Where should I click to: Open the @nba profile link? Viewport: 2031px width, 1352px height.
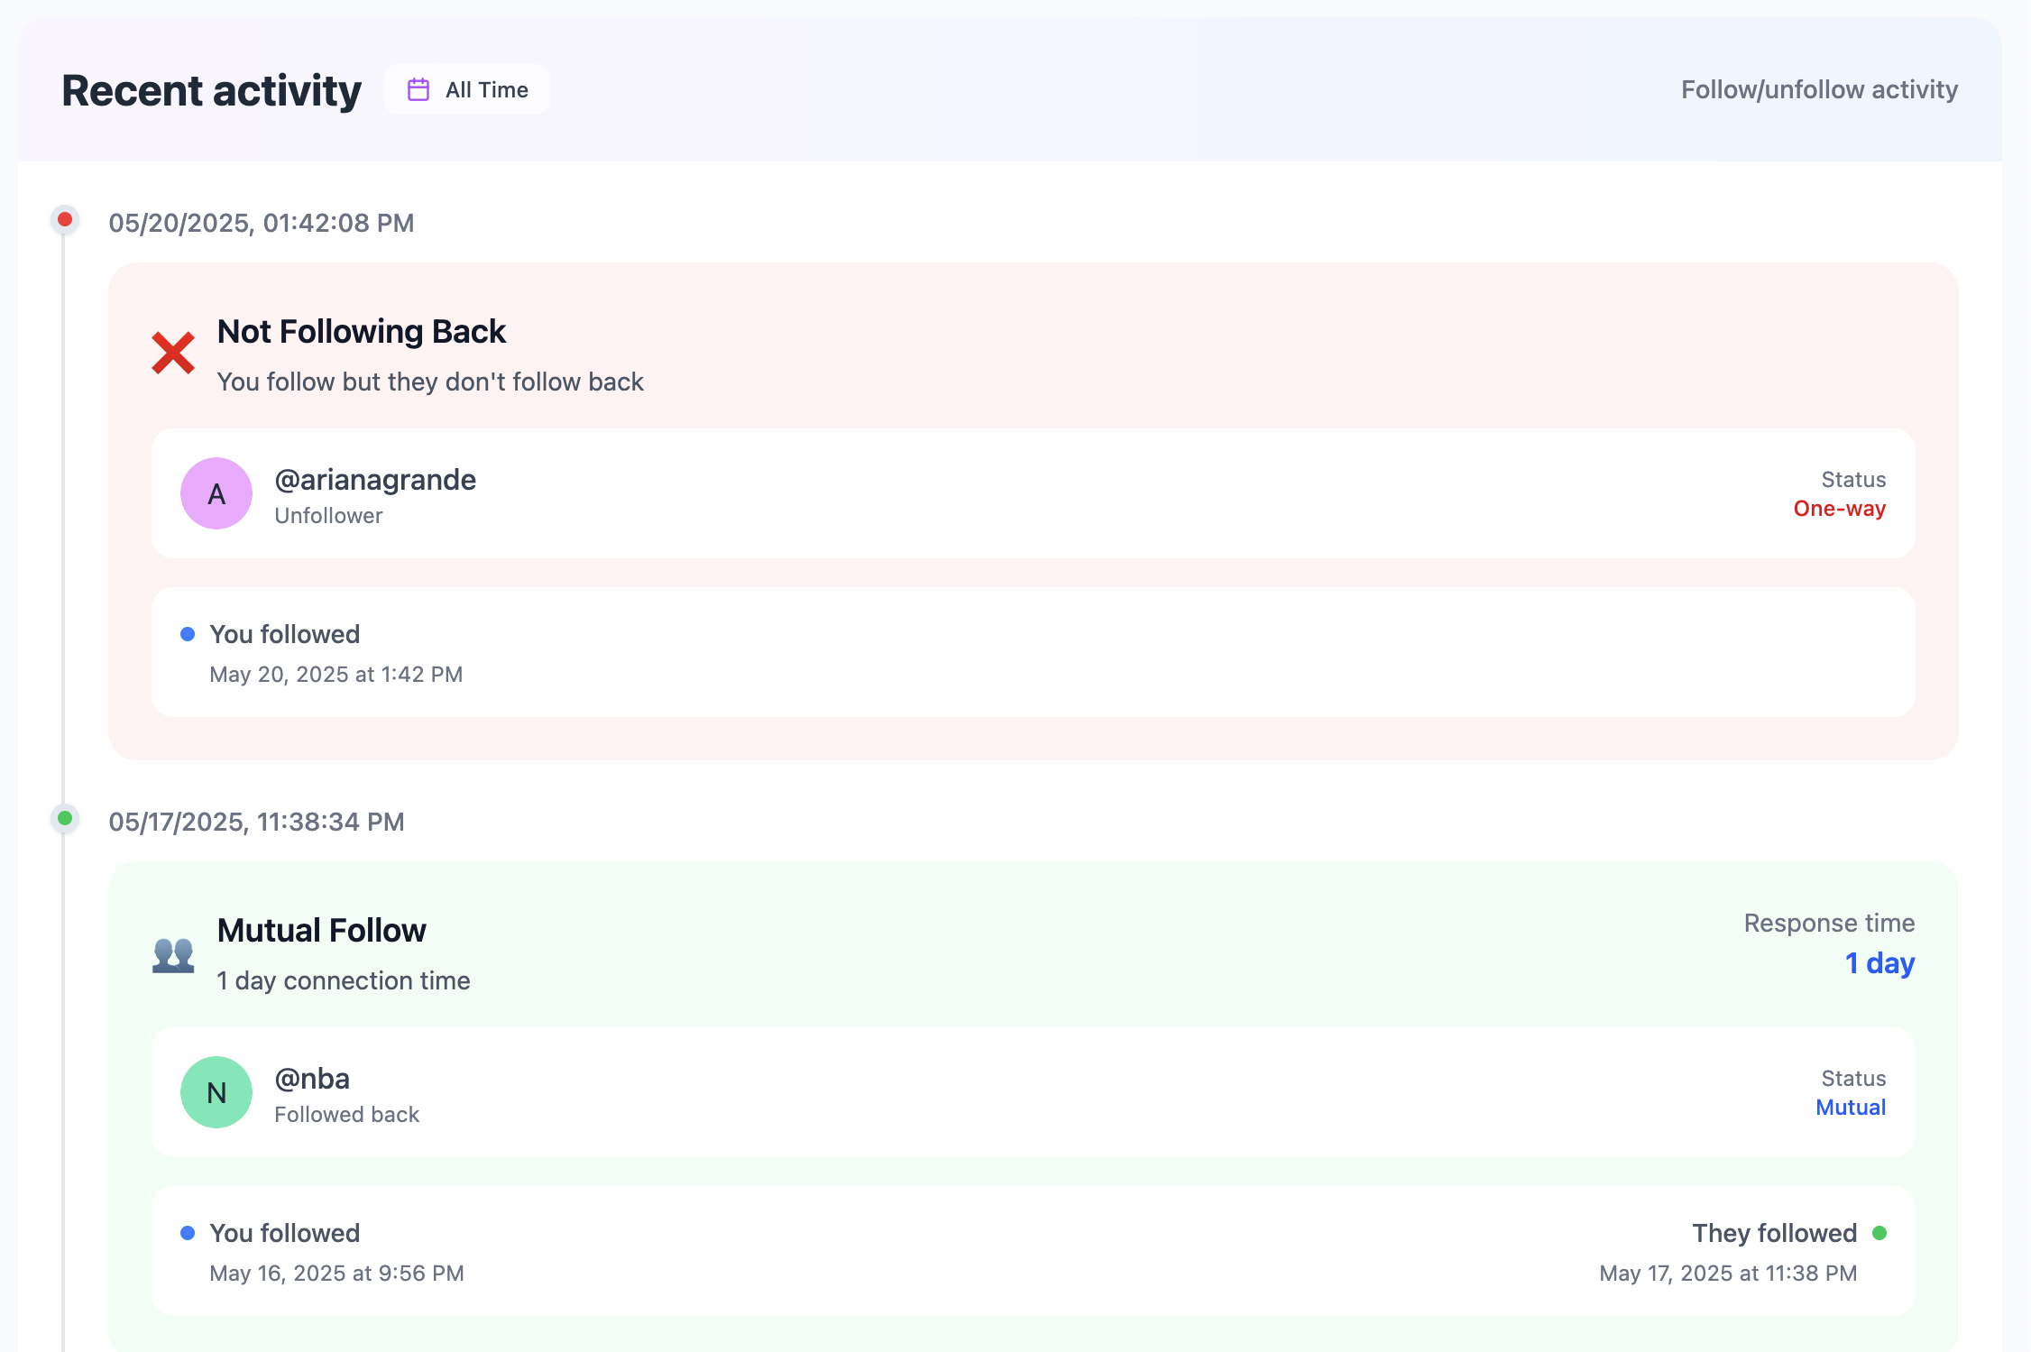pos(312,1079)
